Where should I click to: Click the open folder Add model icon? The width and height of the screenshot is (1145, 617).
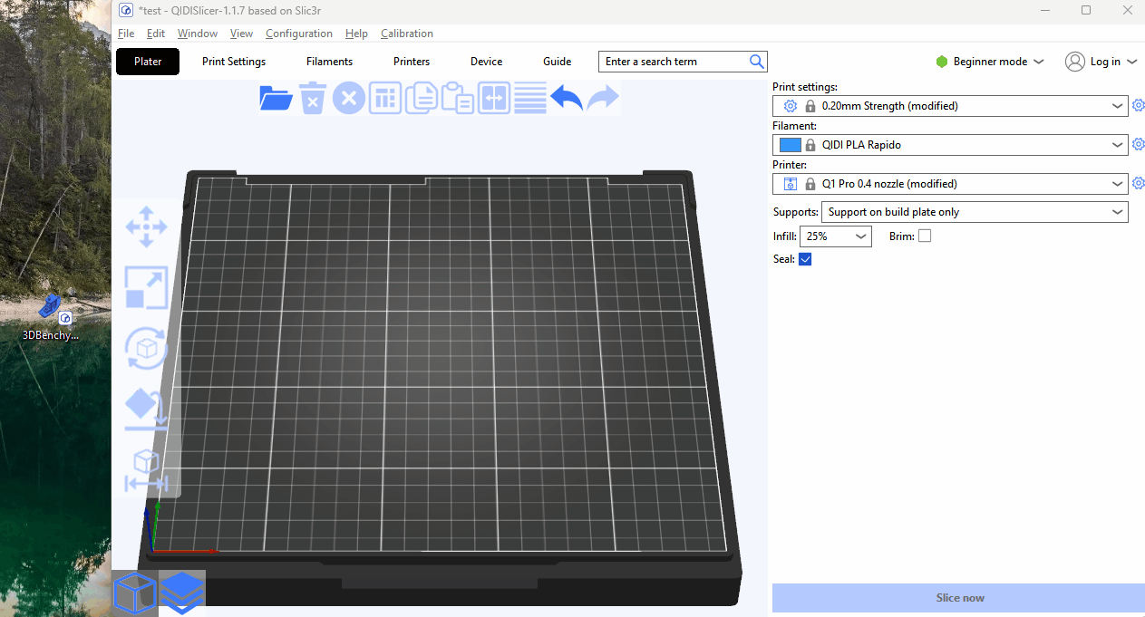pyautogui.click(x=276, y=98)
